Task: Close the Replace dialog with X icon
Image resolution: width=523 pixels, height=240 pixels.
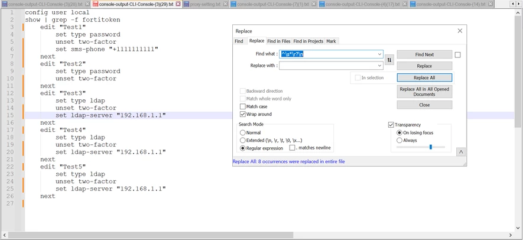Action: pyautogui.click(x=460, y=31)
